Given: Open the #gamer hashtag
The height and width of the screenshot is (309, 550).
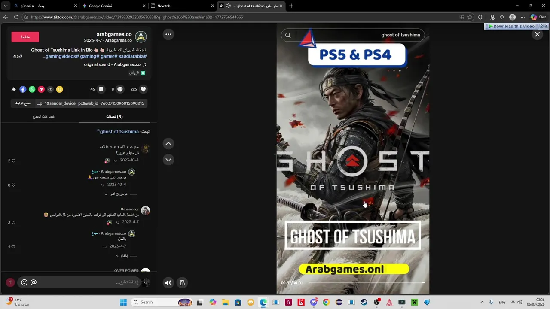Looking at the screenshot, I should coord(109,56).
